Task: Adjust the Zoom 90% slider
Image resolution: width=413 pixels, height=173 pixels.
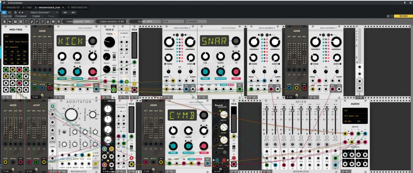Action: [145, 21]
